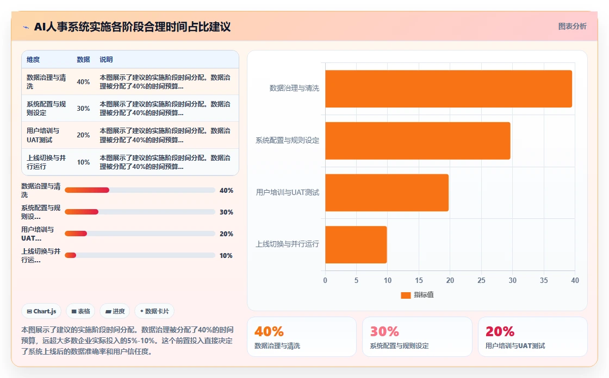
Task: Click the 图表分析 label in the header
Action: pyautogui.click(x=572, y=27)
